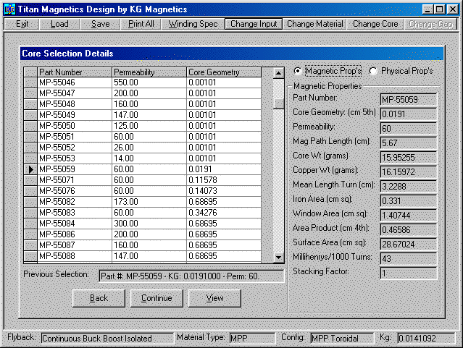Viewport: 463px width, 348px height.
Task: Click core geometry cell 0.14073
Action: [224, 191]
